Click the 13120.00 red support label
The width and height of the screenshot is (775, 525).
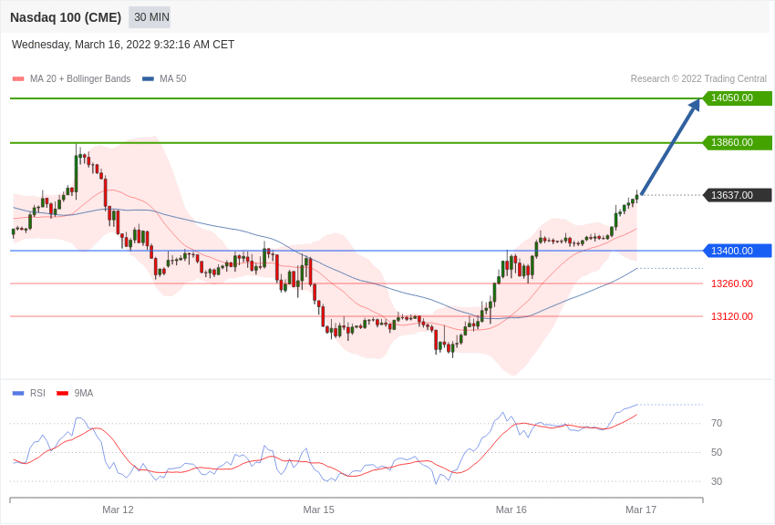pyautogui.click(x=731, y=316)
